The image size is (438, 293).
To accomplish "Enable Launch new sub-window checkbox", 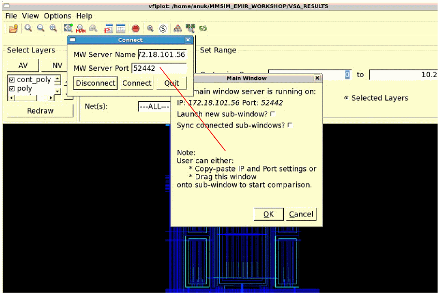I will point(273,114).
